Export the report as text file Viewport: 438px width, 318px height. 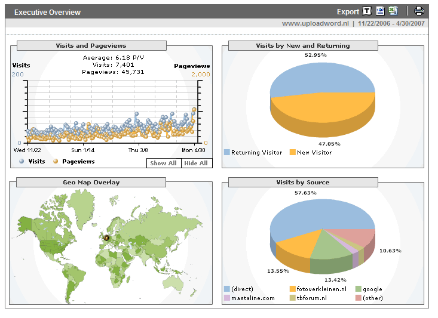(x=367, y=11)
